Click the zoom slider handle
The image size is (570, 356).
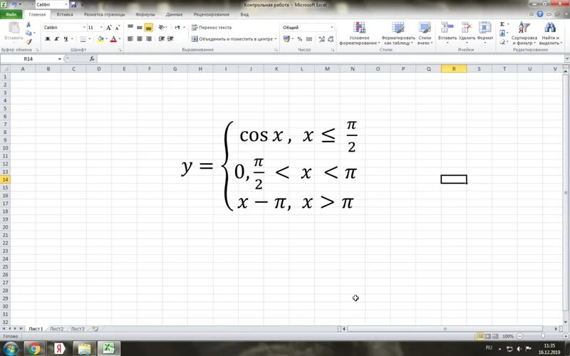[543, 336]
